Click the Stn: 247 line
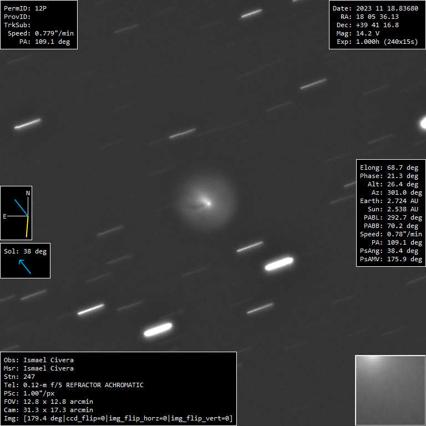 [x=19, y=377]
